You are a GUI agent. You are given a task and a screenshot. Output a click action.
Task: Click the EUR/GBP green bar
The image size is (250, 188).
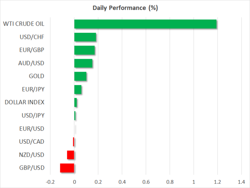coord(85,50)
